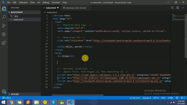Image resolution: width=187 pixels, height=105 pixels.
Task: Click line number 14 in the gutter
Action: (x=46, y=56)
